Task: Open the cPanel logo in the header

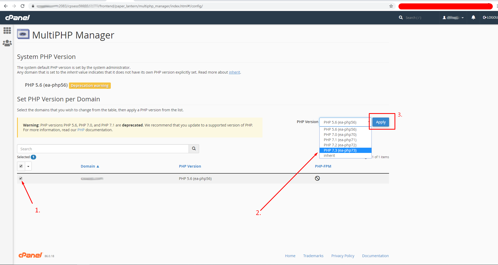Action: [x=18, y=18]
